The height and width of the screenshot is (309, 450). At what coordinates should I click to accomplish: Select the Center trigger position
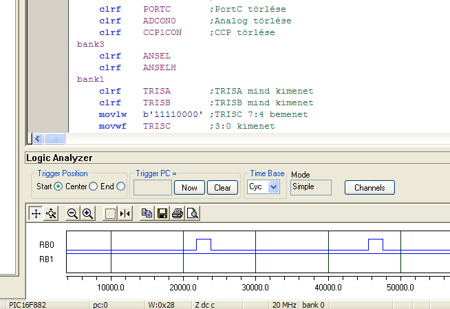pos(94,187)
